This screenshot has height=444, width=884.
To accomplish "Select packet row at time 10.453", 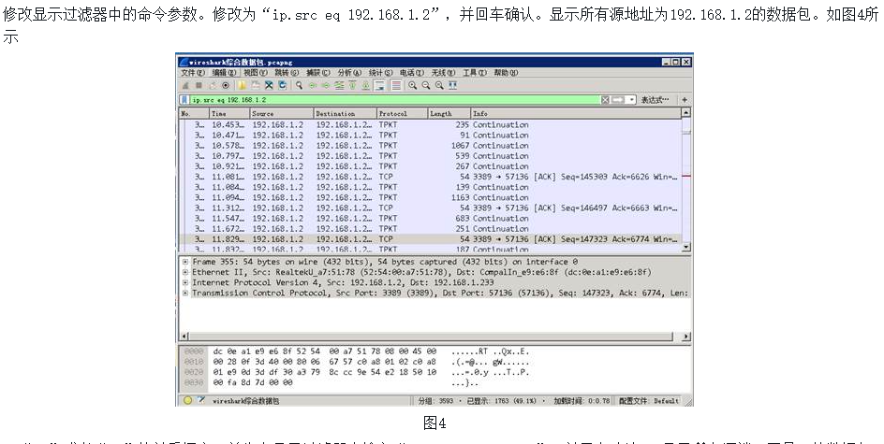I will (430, 125).
